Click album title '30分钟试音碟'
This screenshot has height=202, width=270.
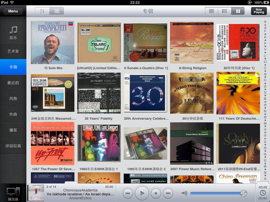point(192,119)
